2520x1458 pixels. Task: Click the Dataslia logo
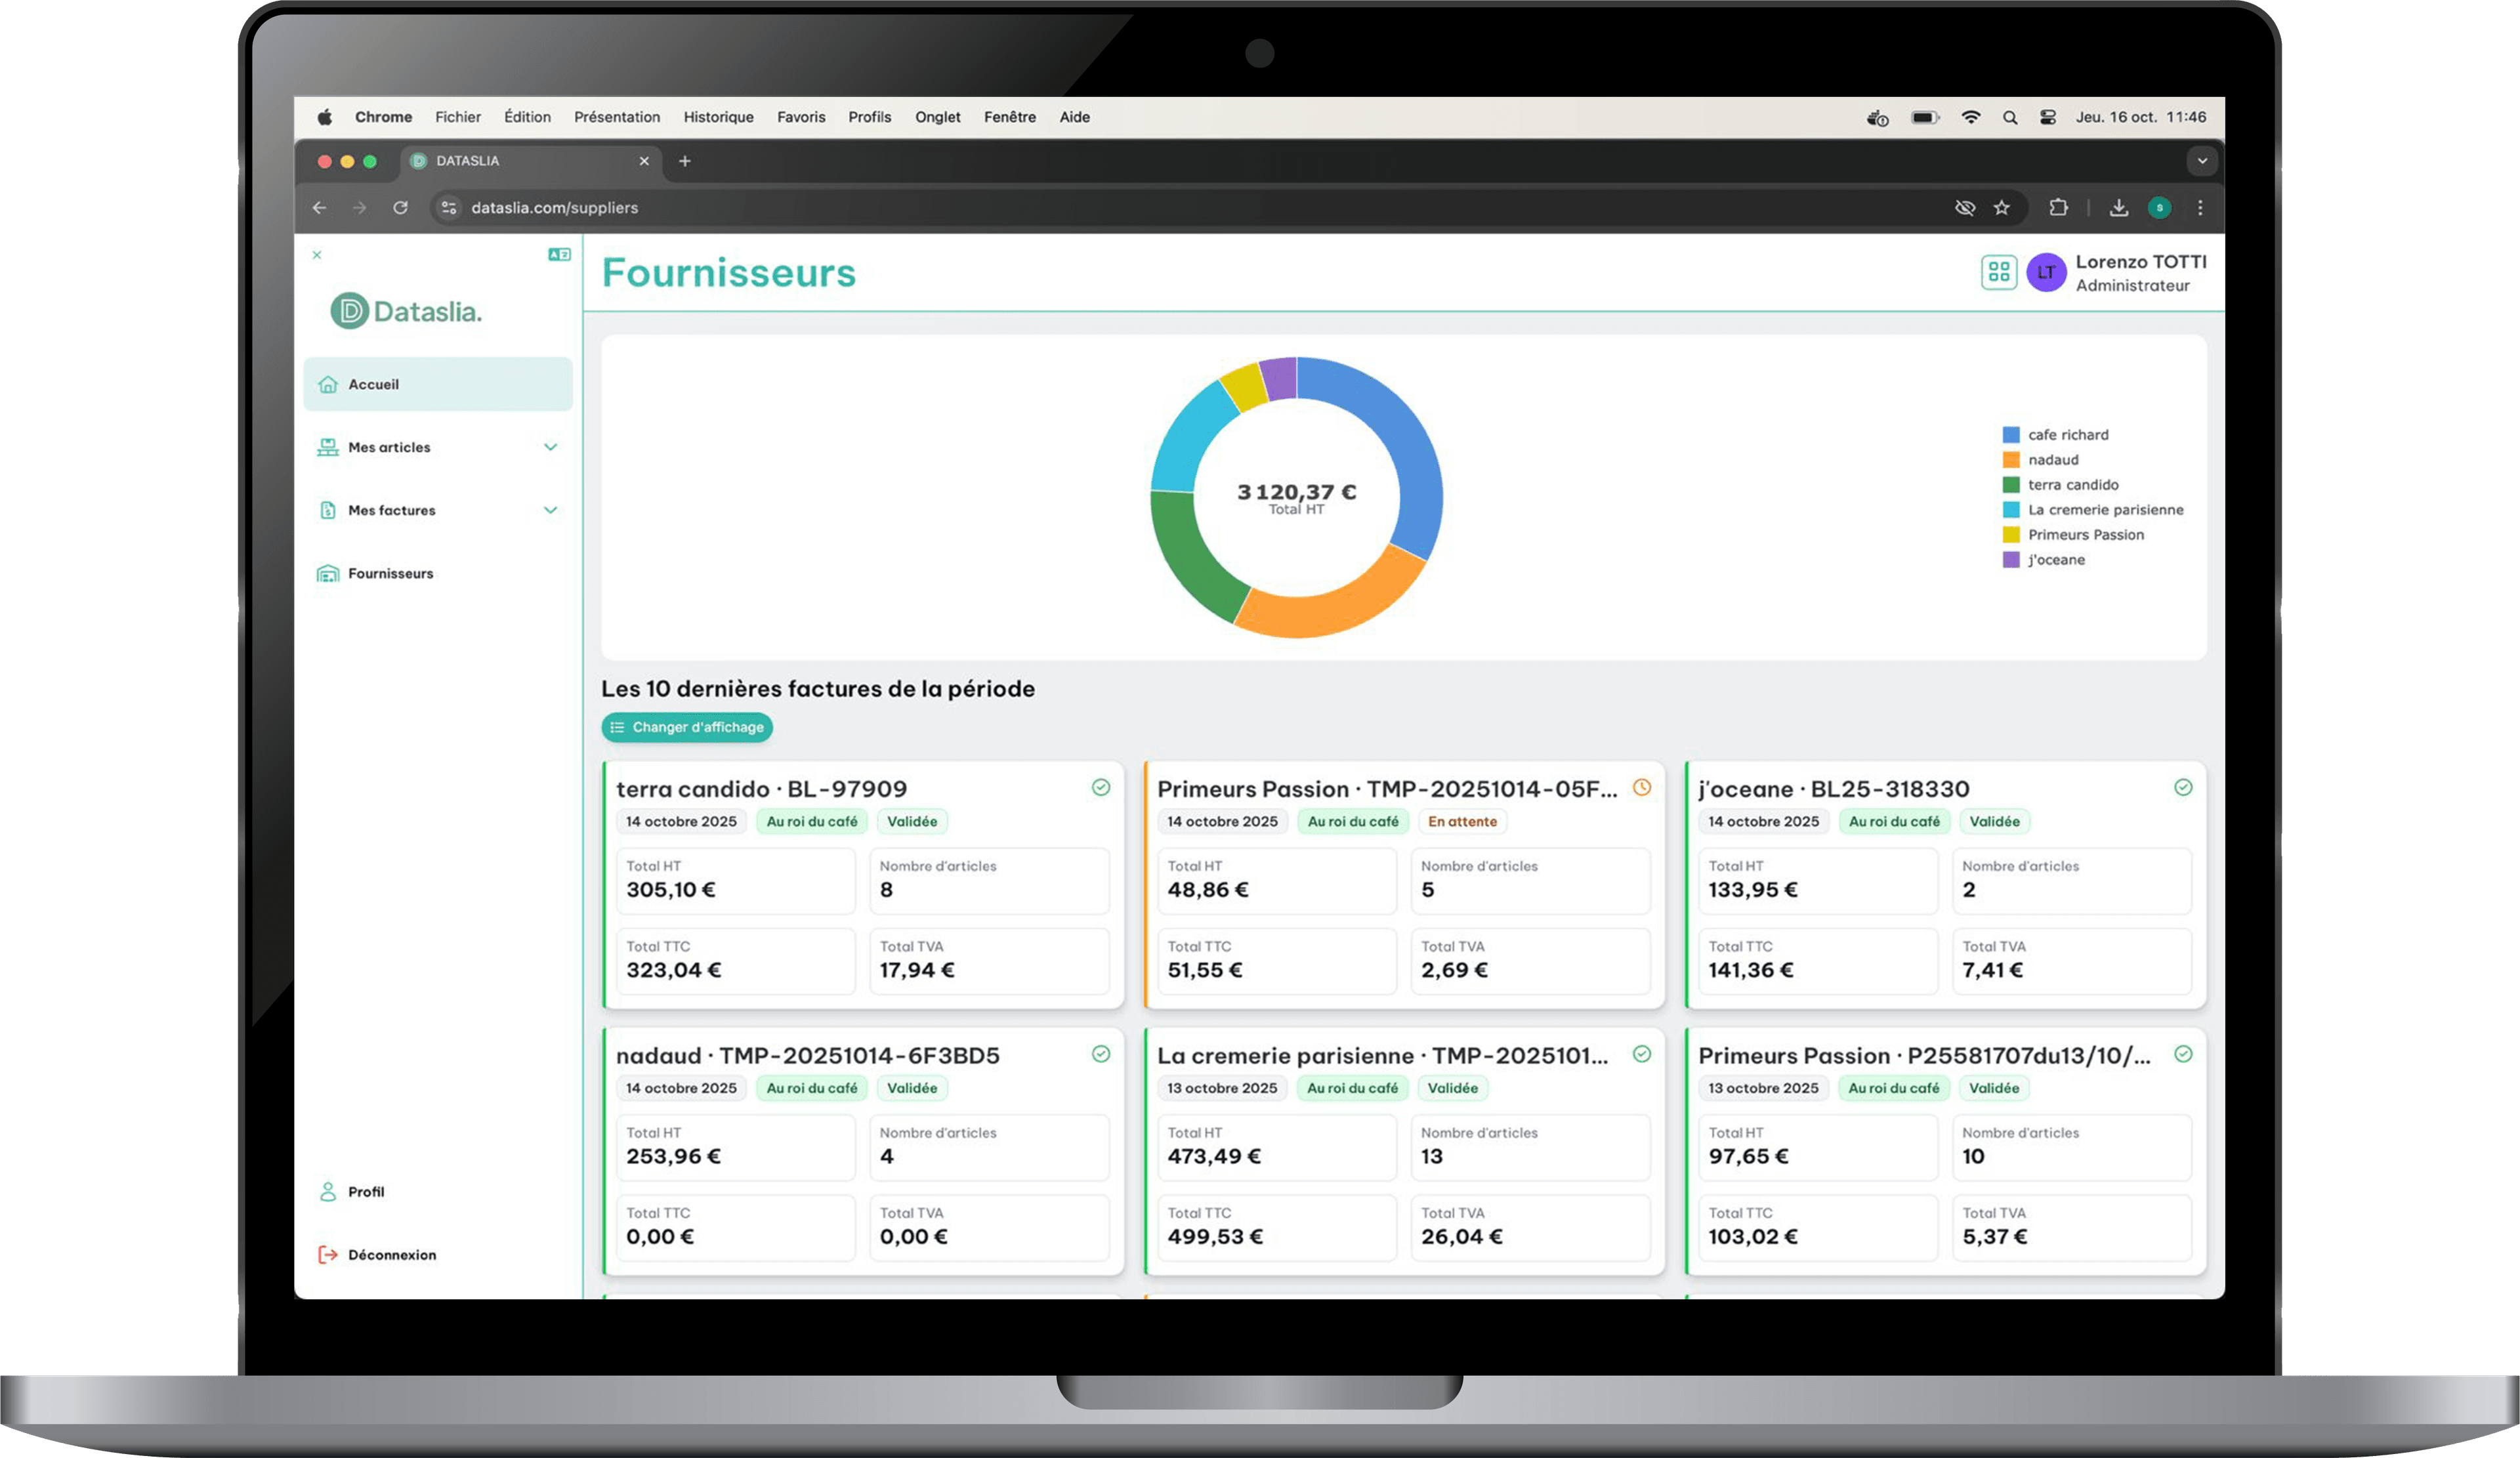407,311
